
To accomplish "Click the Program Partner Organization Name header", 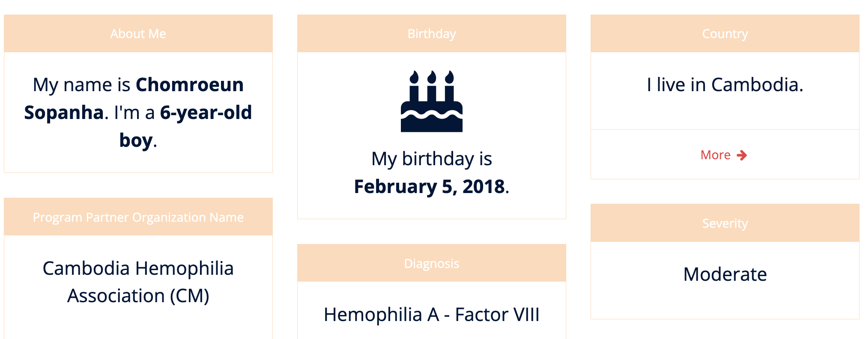I will point(138,217).
